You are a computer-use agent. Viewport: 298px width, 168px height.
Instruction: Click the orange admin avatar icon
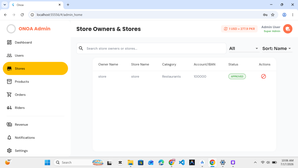click(x=288, y=29)
